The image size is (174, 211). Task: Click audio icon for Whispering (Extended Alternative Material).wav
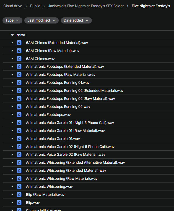click(19, 163)
